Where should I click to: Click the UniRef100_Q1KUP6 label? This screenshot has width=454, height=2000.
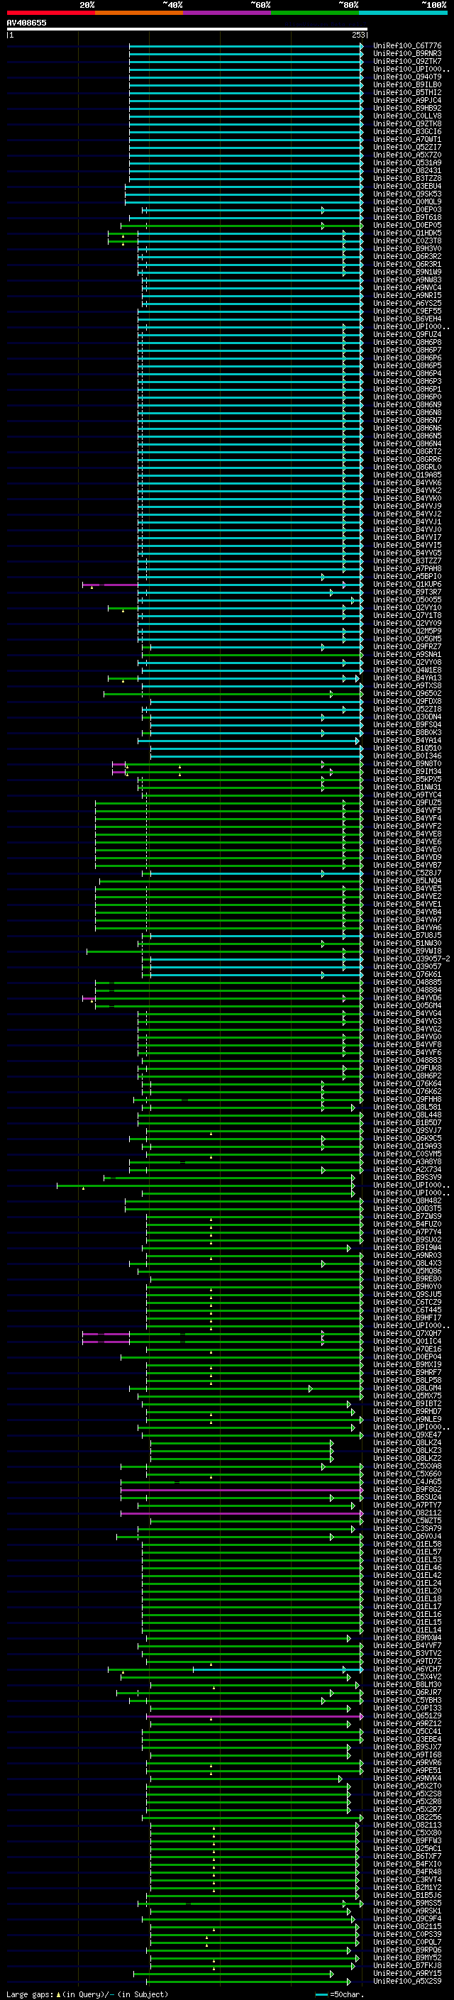(x=407, y=584)
